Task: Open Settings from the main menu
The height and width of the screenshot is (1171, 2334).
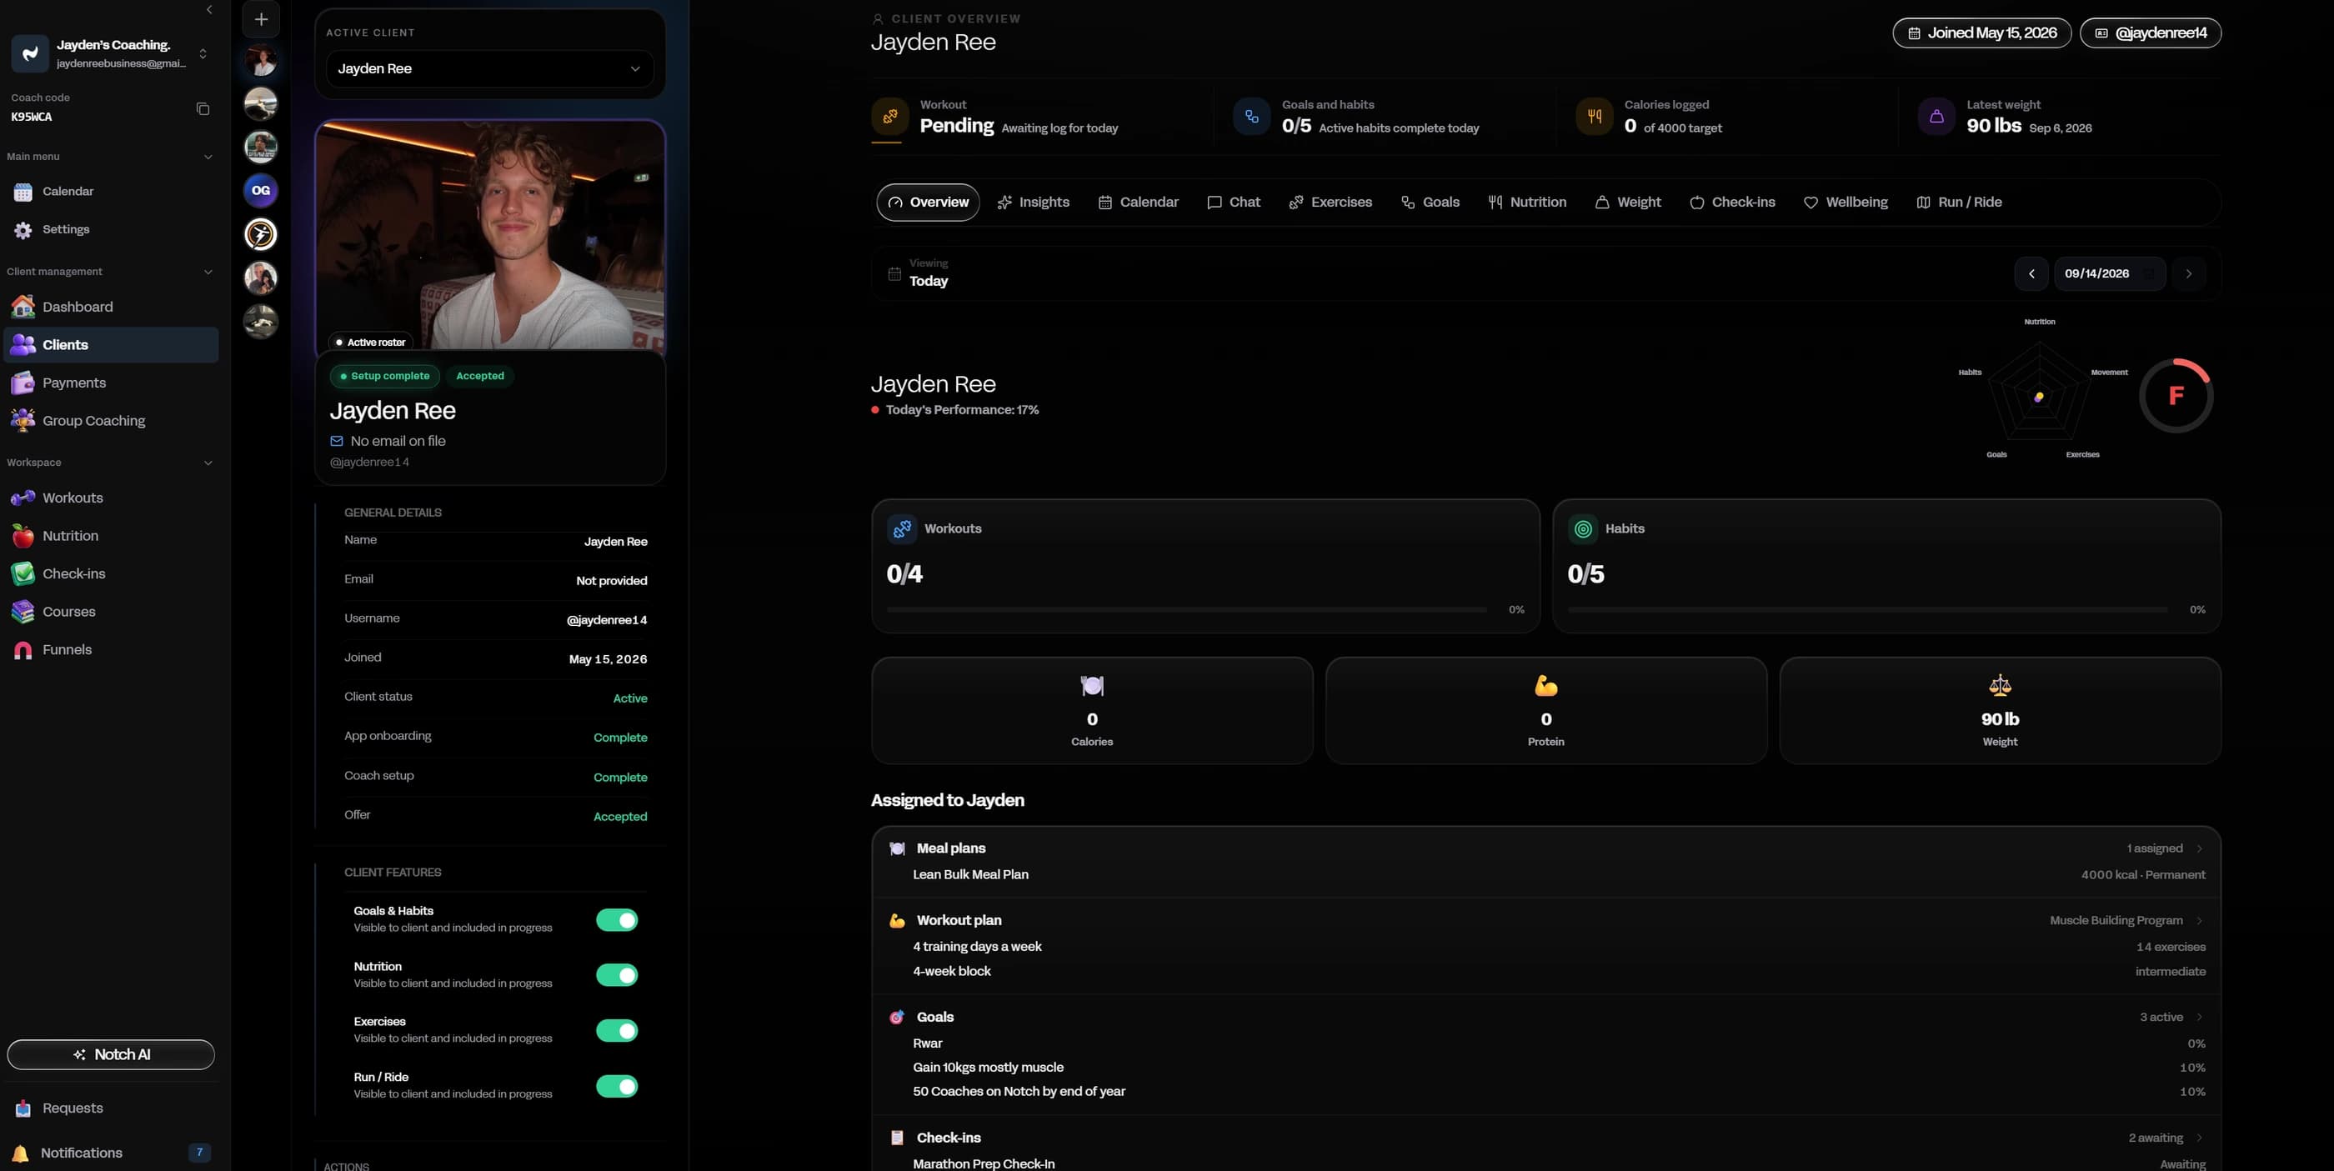Action: [x=111, y=230]
